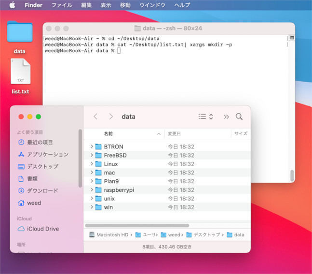The width and height of the screenshot is (312, 274).
Task: Open the Apple menu
Action: click(x=13, y=5)
